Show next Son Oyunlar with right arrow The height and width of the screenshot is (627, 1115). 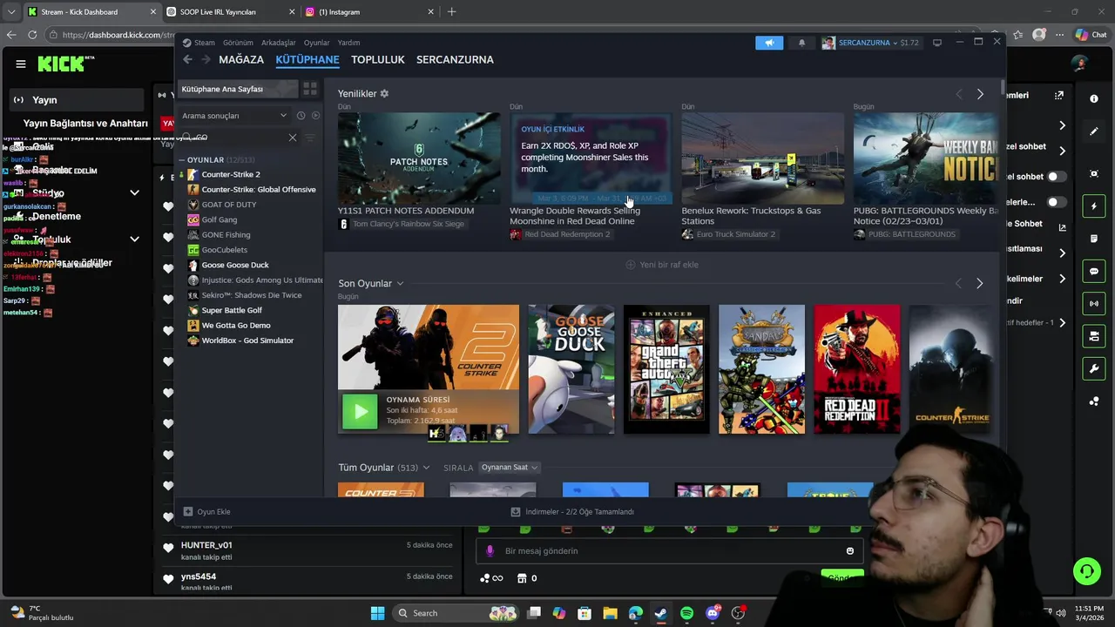click(x=980, y=284)
